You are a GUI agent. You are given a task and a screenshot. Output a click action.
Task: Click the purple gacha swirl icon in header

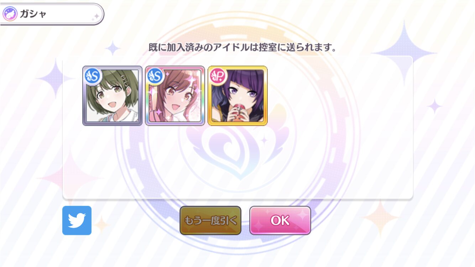pos(10,14)
